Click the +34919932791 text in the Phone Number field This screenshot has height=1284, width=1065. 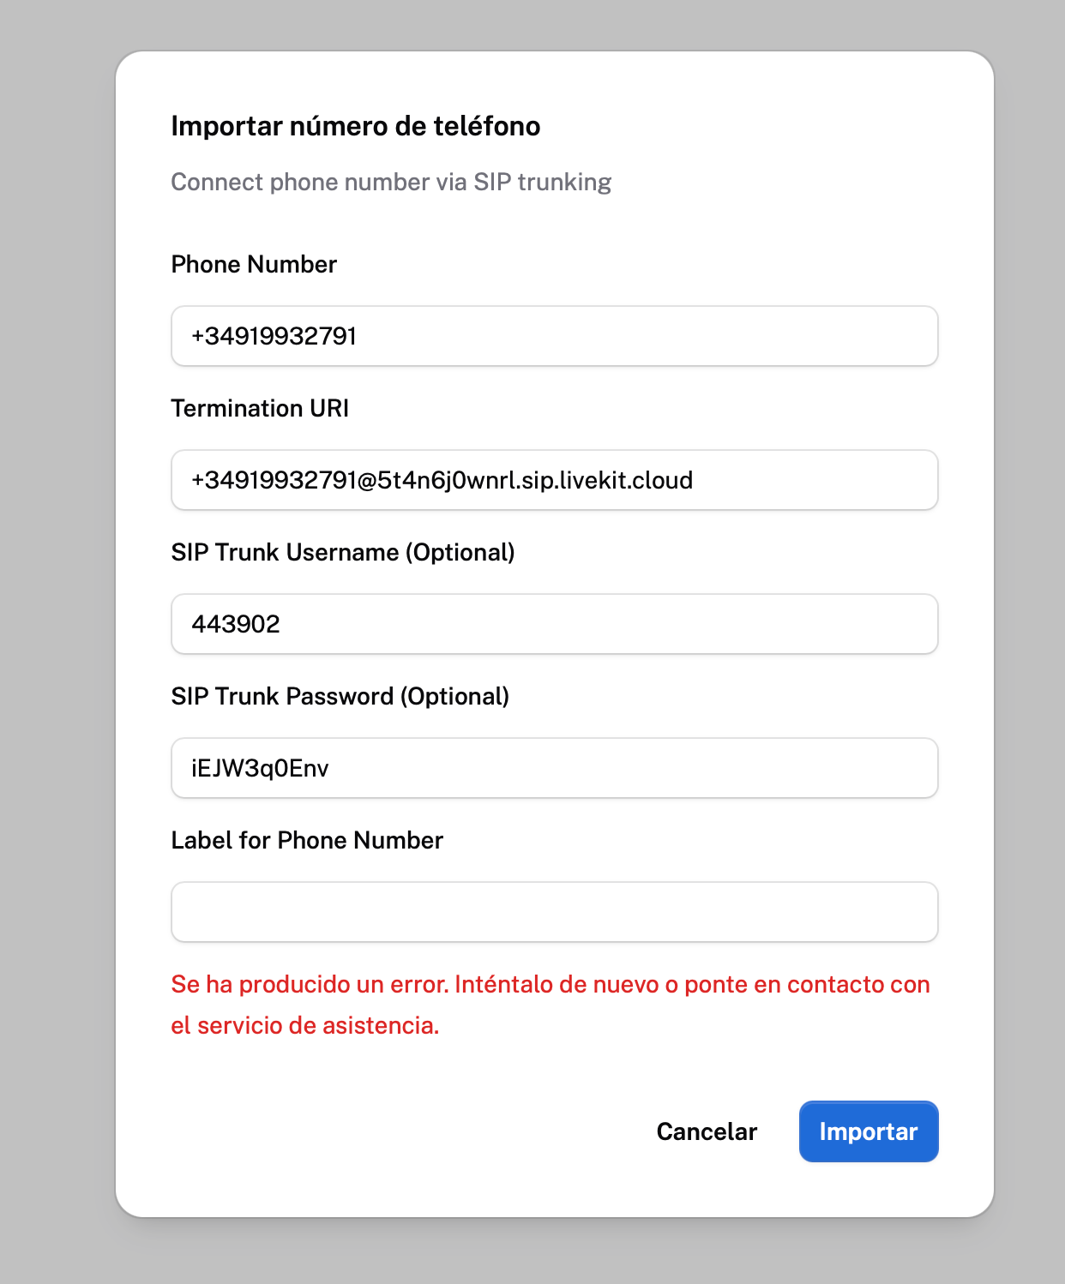274,336
